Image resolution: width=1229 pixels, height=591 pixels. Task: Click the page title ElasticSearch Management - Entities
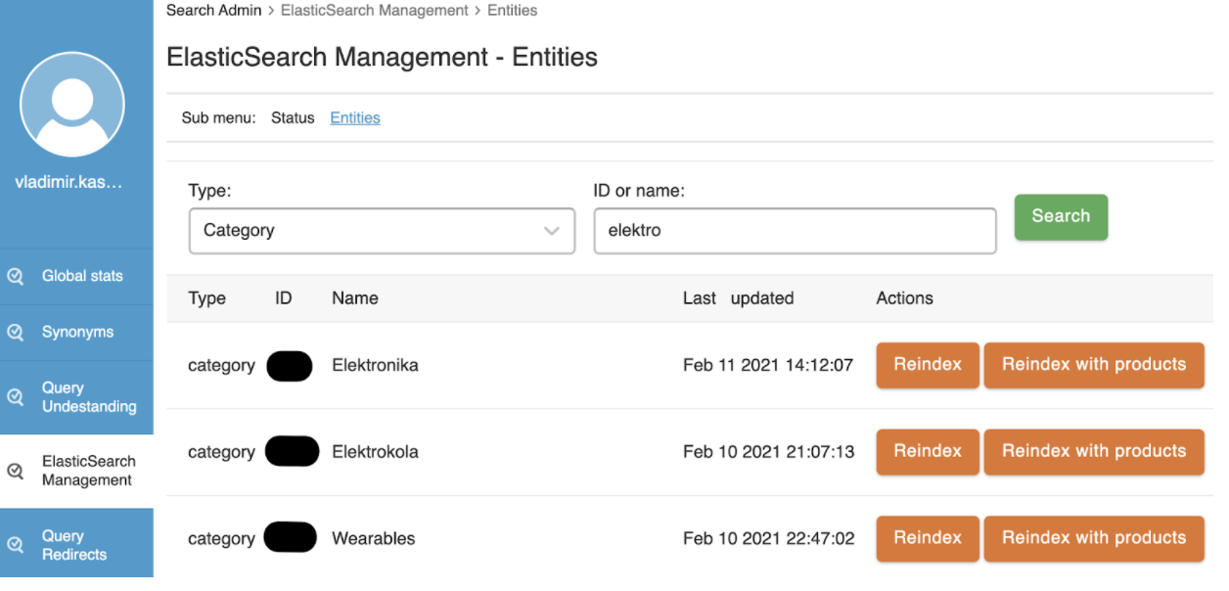[x=383, y=58]
